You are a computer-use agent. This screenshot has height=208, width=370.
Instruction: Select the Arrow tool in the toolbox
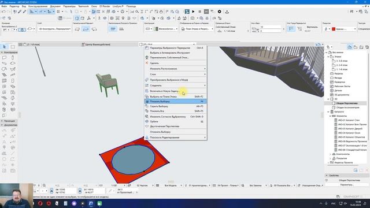coord(4,47)
